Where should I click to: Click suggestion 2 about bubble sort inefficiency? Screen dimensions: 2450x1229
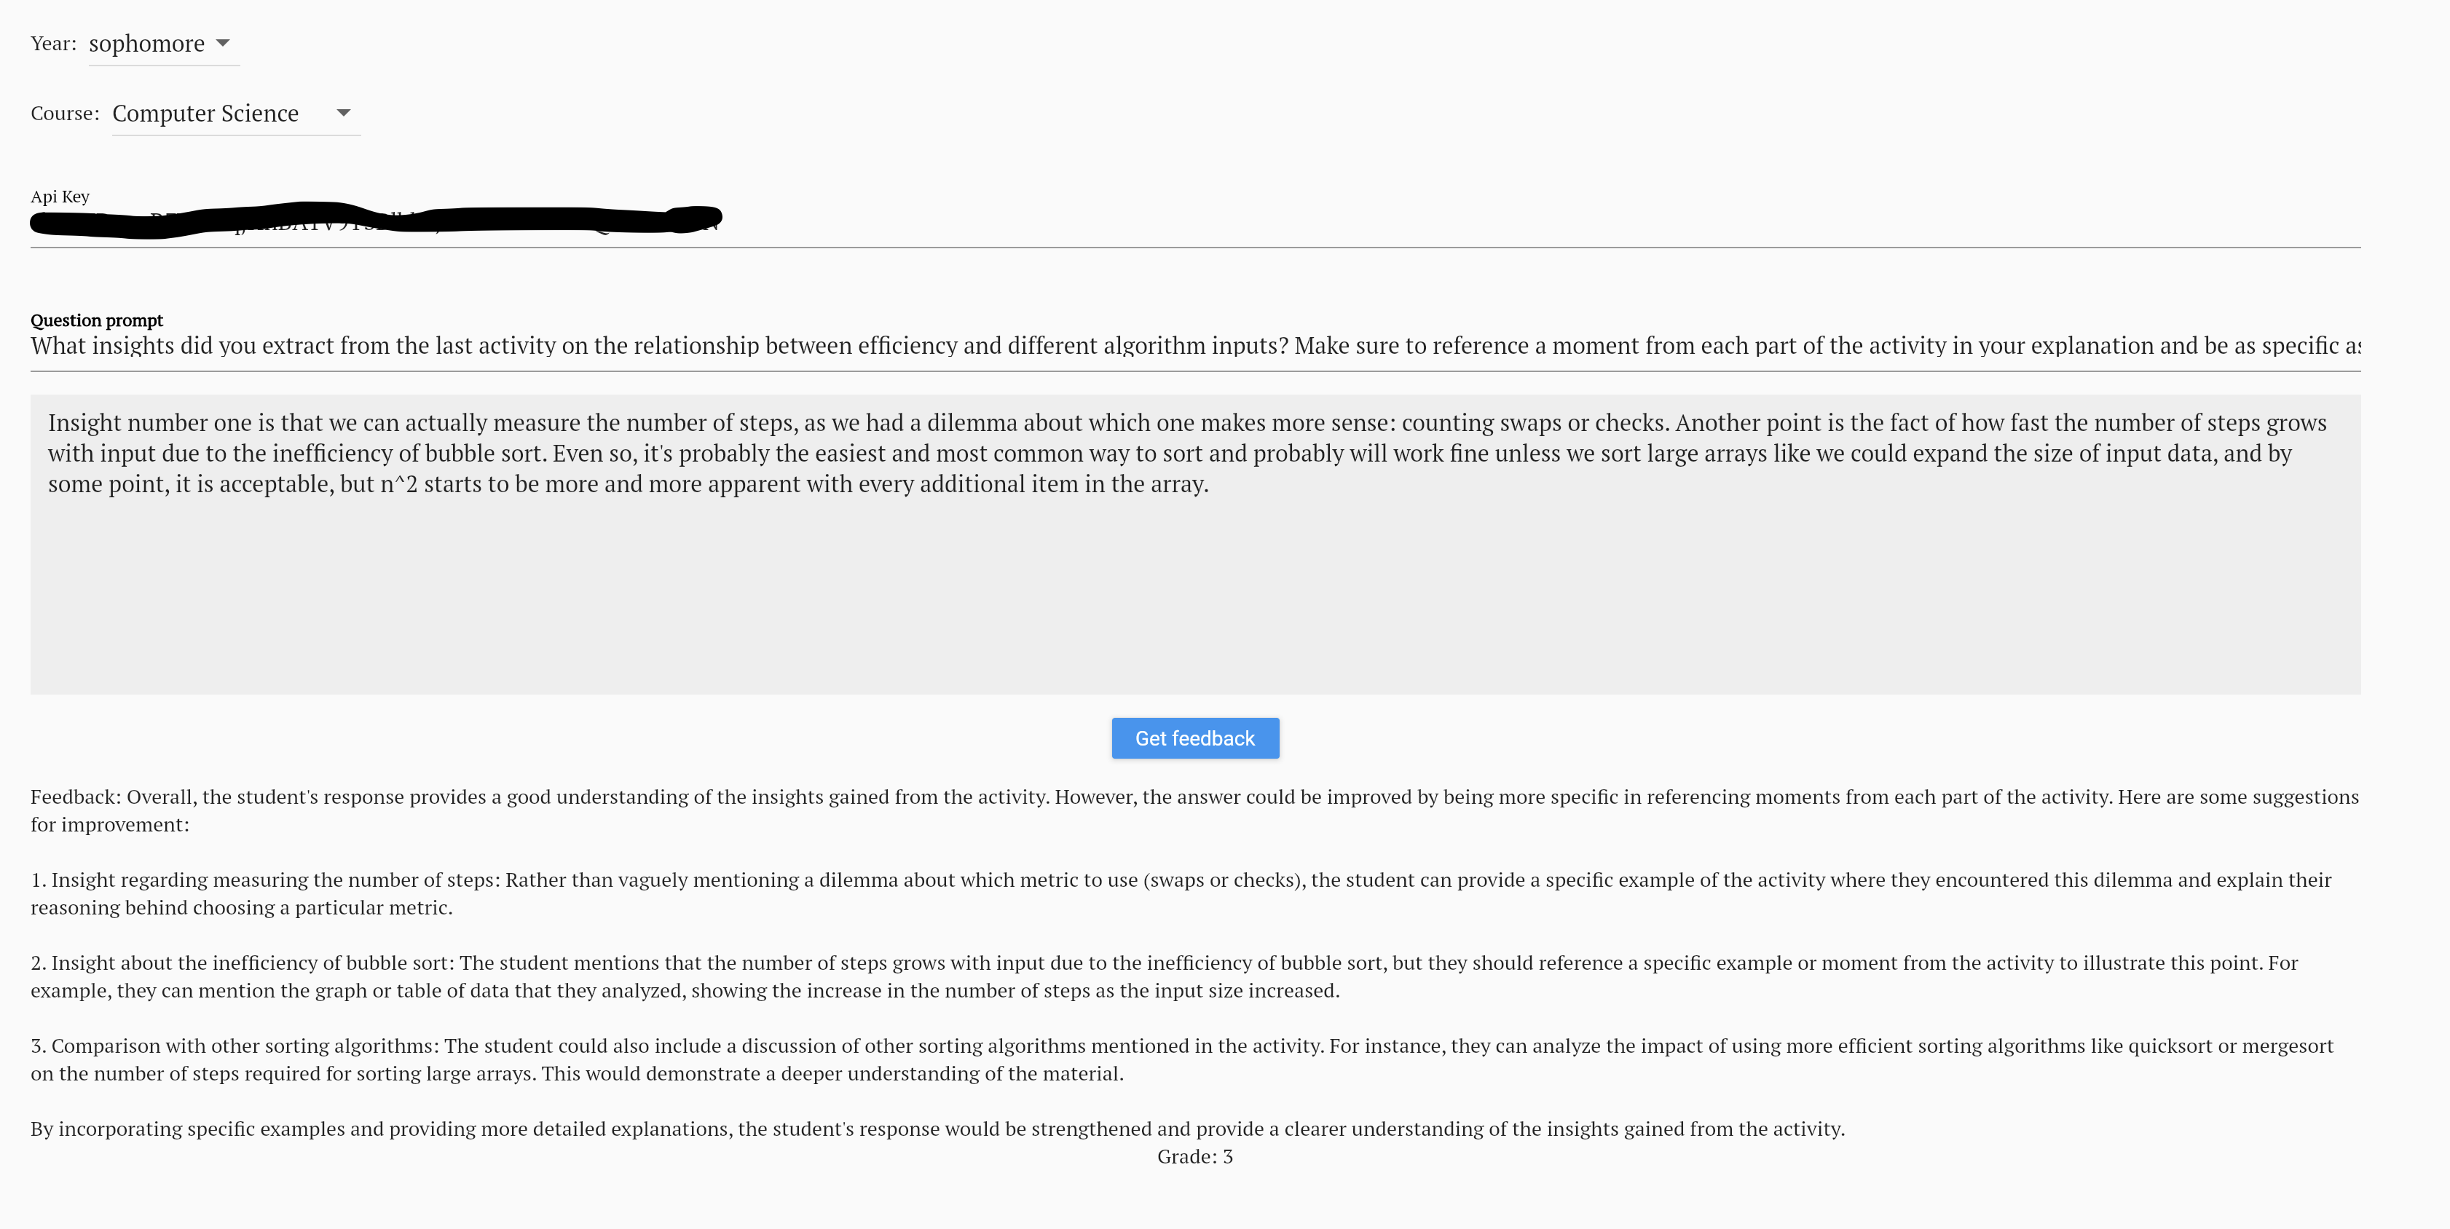[1164, 976]
